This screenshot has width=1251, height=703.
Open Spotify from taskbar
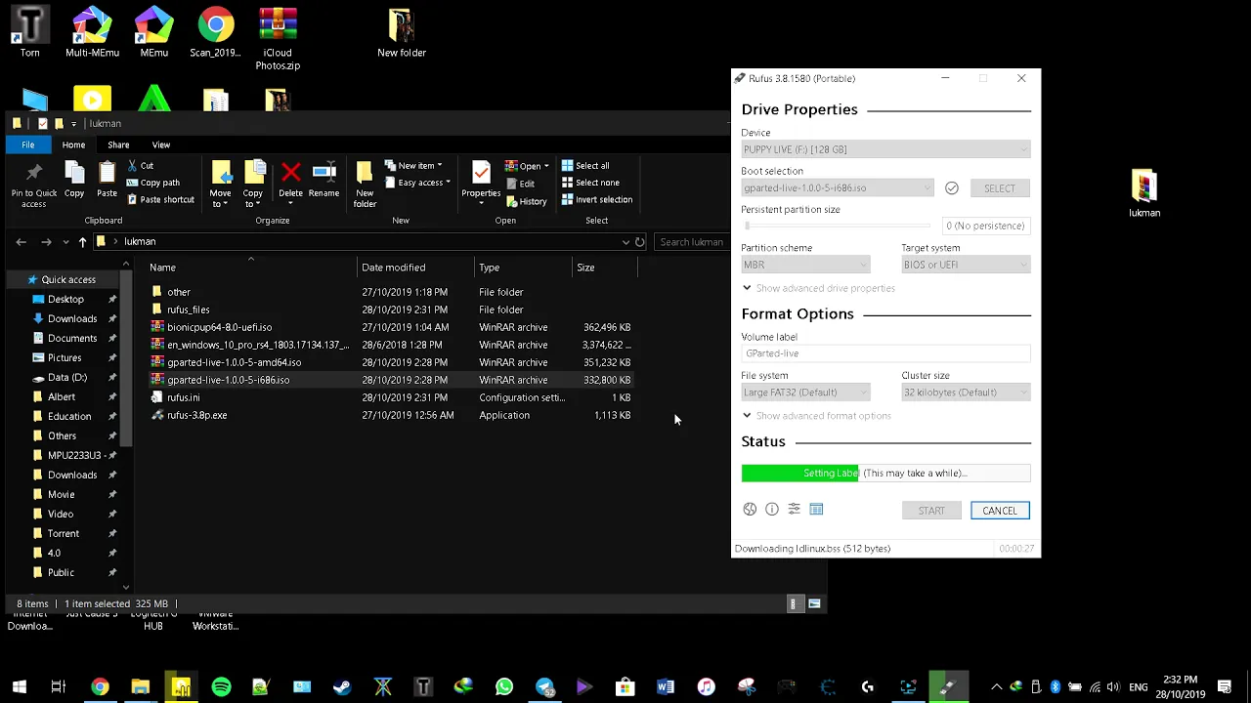(x=221, y=686)
